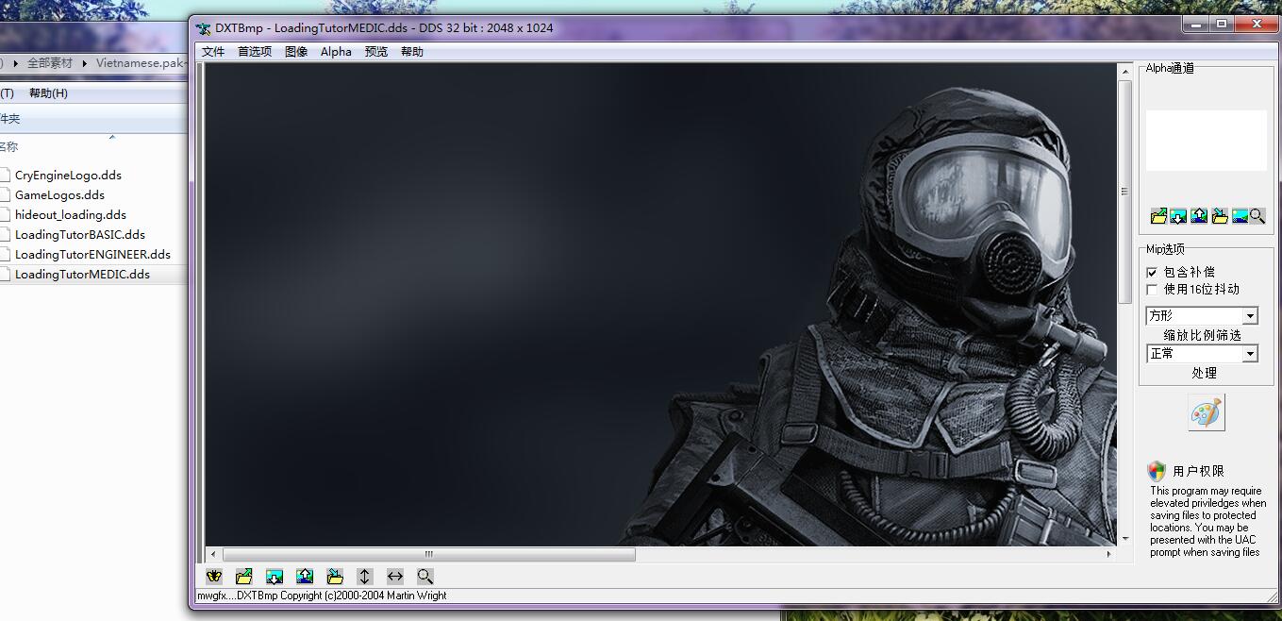Click the 处理 button in Mip options
1282x621 pixels.
1204,373
